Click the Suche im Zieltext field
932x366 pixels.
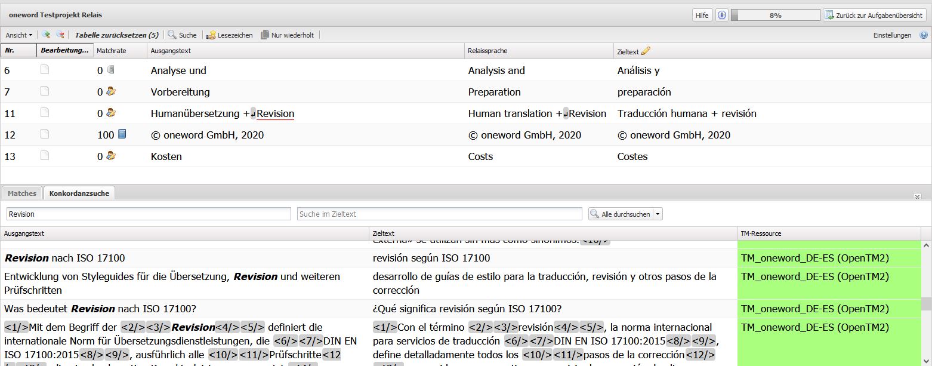(x=439, y=214)
